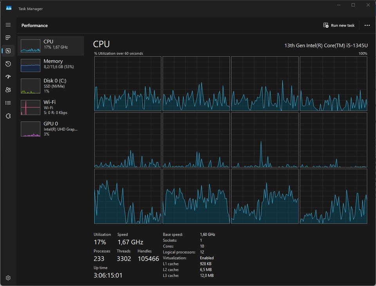Show Disk 0 (C:) performance
Viewport: 376px width, 286px height.
point(51,86)
